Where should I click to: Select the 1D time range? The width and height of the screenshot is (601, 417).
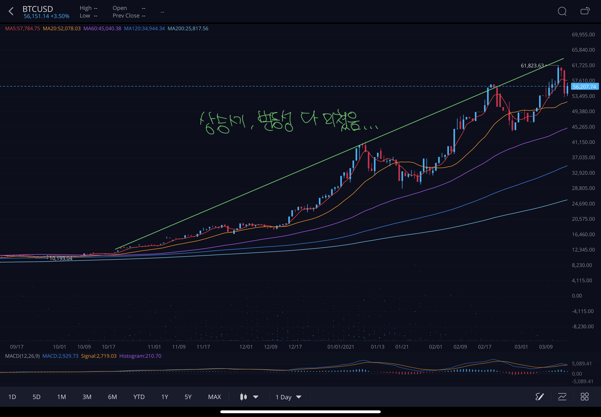12,397
